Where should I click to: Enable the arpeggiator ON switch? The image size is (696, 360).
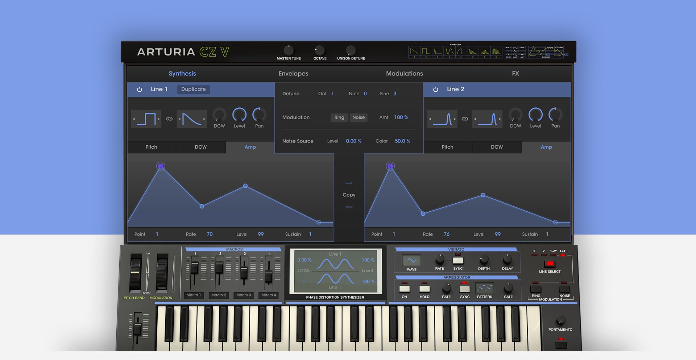pyautogui.click(x=405, y=289)
